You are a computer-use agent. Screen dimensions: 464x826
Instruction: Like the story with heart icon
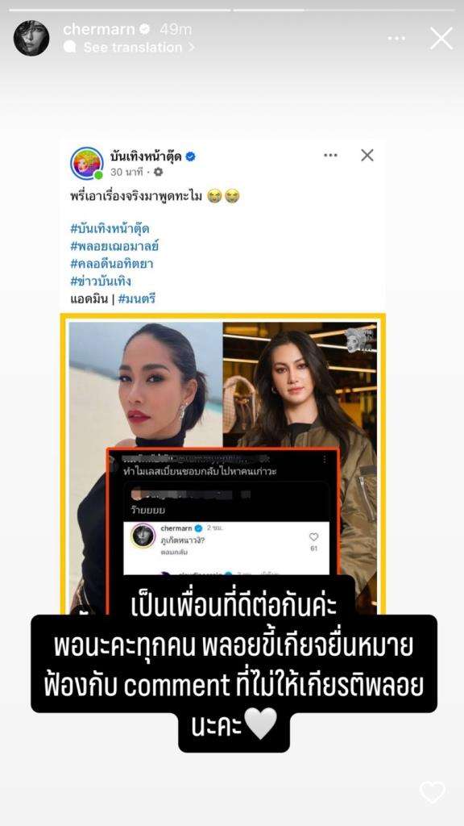[433, 792]
